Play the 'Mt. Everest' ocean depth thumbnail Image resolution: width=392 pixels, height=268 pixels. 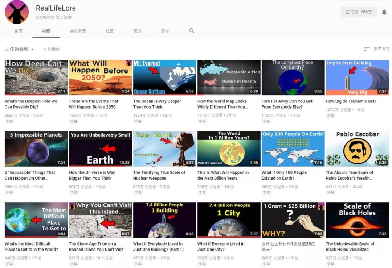click(164, 76)
